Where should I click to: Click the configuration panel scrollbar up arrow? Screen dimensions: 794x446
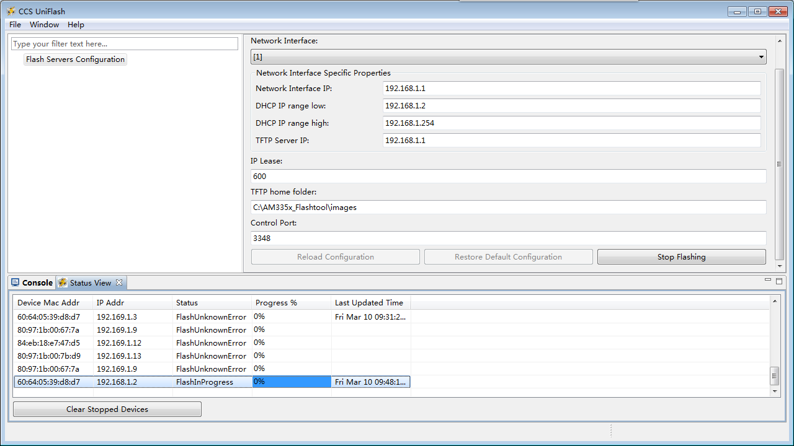tap(780, 41)
